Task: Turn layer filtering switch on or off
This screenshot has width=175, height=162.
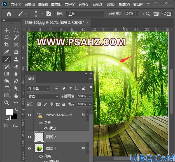Action: point(91,88)
